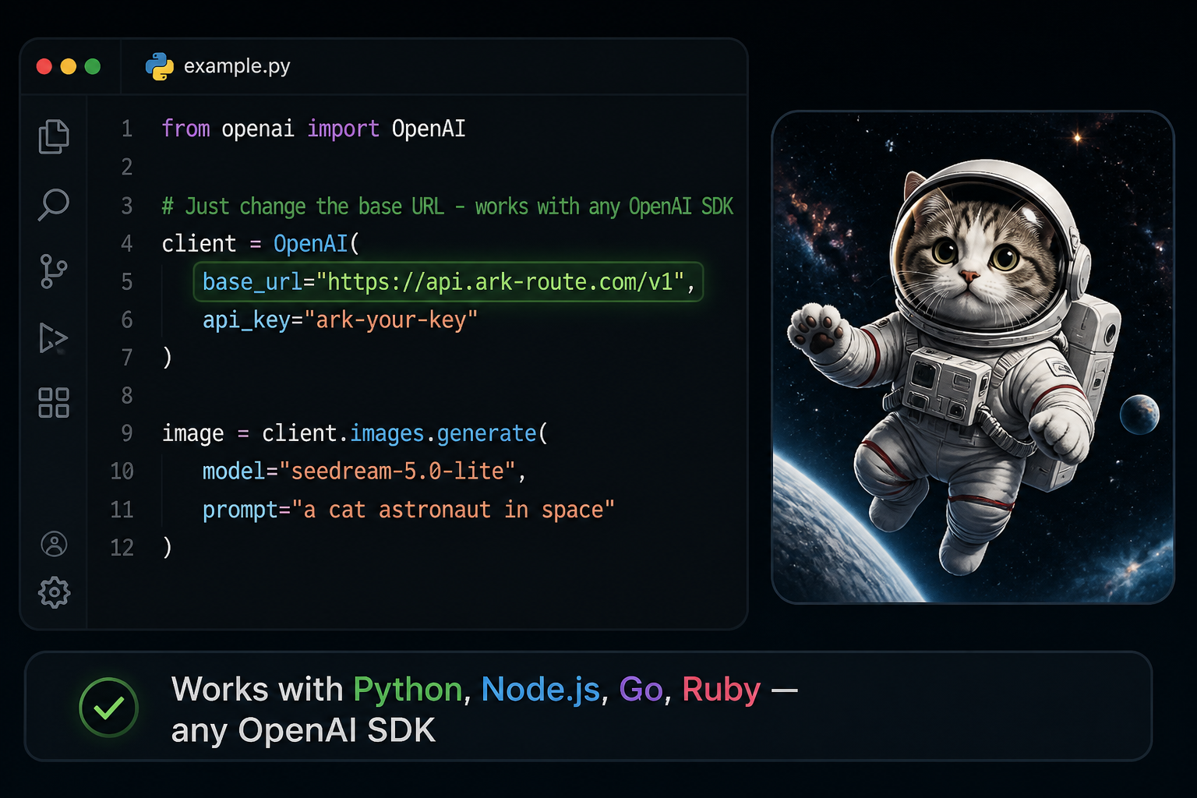Click the green comment about base URL

point(447,207)
